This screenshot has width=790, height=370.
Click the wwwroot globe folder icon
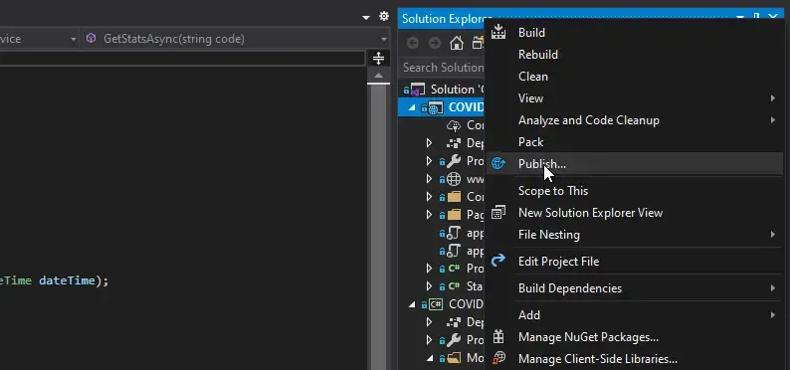[454, 179]
